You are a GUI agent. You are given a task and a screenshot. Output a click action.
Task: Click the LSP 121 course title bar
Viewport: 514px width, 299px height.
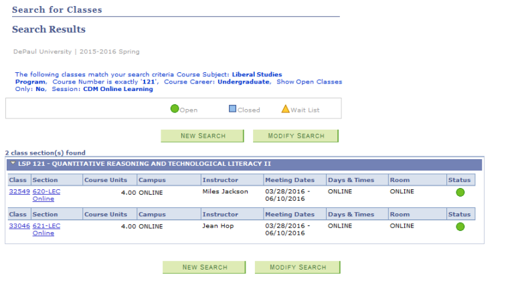pyautogui.click(x=143, y=164)
